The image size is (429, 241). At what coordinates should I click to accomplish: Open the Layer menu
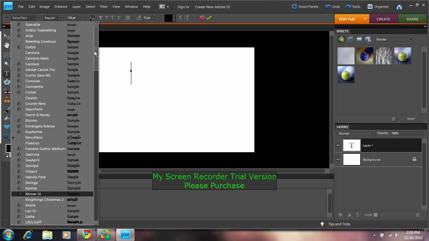(x=76, y=7)
